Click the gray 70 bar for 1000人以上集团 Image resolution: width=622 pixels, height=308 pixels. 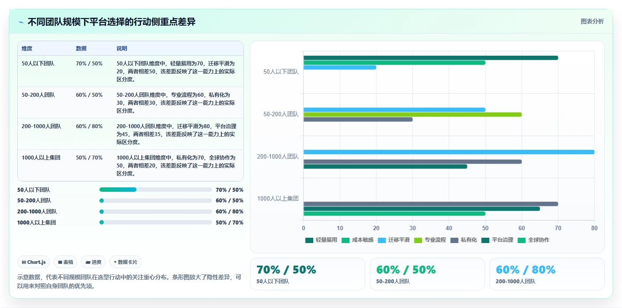click(x=431, y=204)
